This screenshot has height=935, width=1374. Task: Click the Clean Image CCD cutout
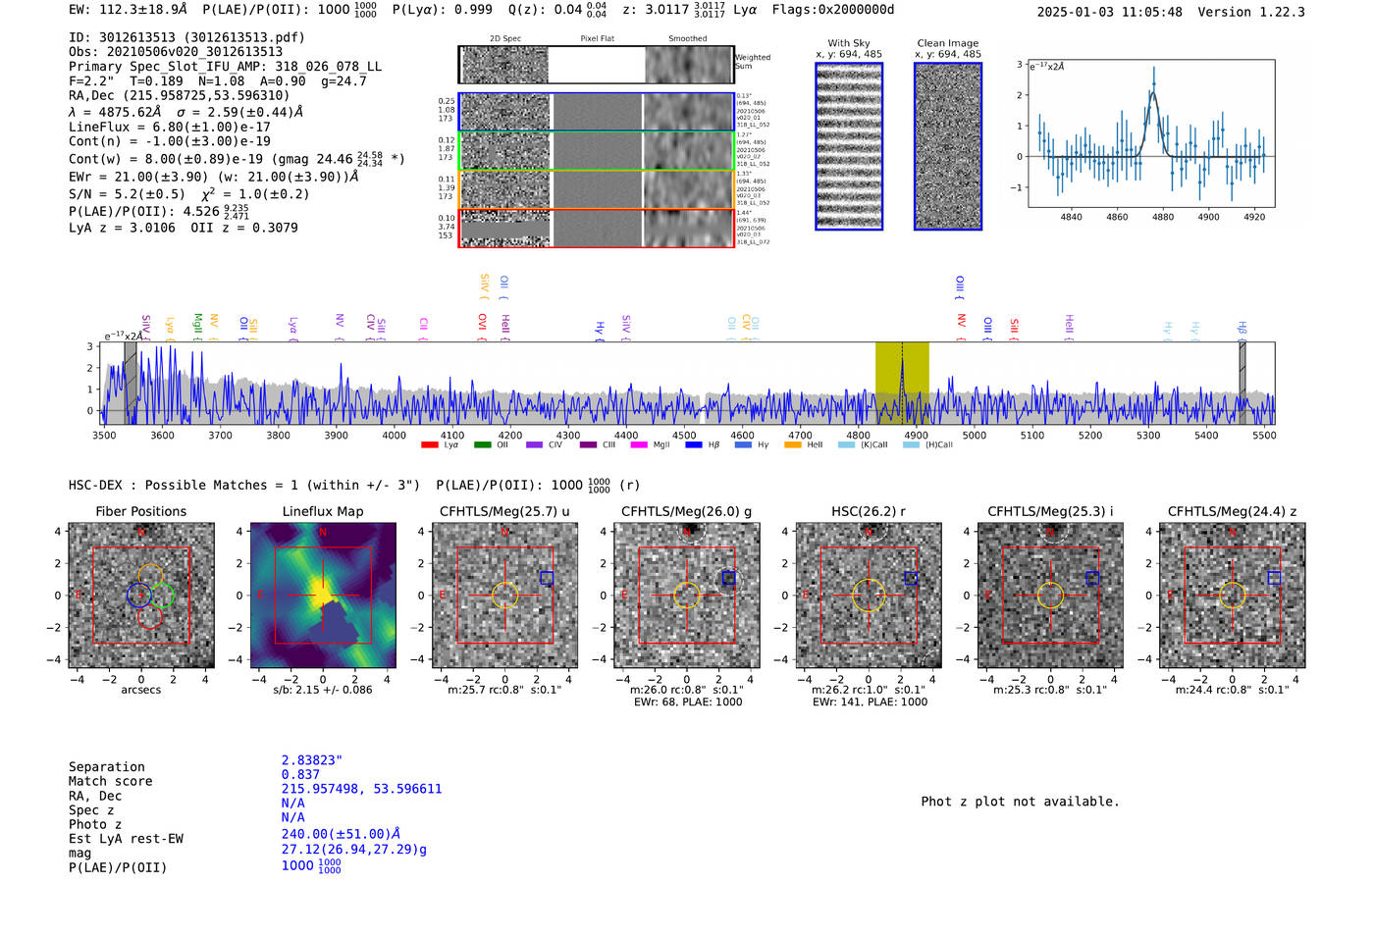(948, 146)
